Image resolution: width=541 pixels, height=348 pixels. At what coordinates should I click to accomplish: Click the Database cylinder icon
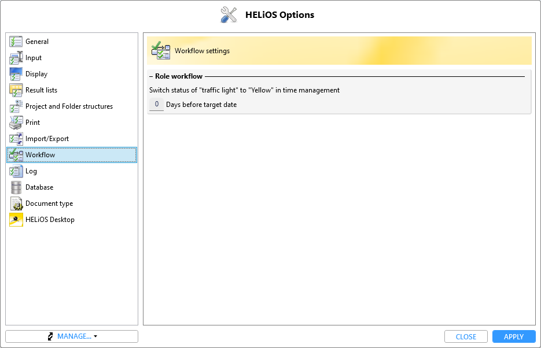[16, 187]
